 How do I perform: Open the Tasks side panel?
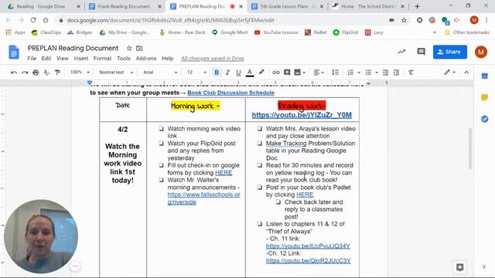485,119
